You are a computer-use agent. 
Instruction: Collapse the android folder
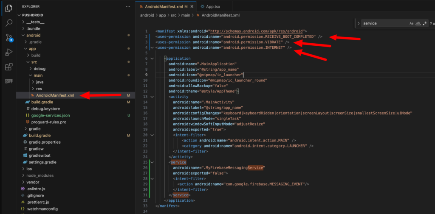click(24, 36)
